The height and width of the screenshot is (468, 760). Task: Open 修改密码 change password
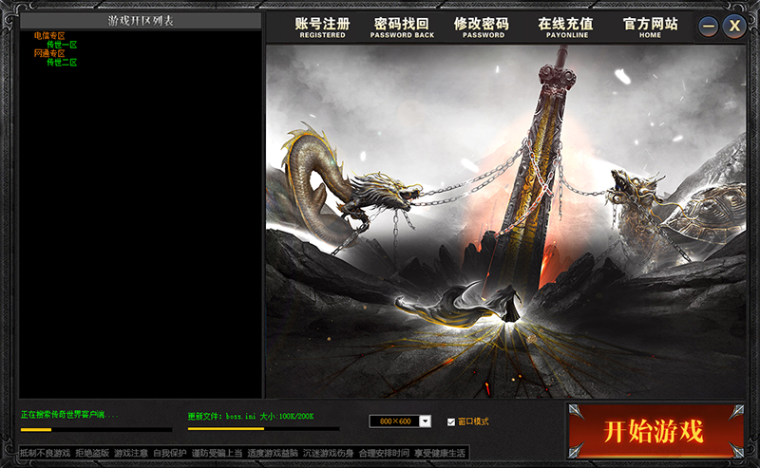pos(482,28)
